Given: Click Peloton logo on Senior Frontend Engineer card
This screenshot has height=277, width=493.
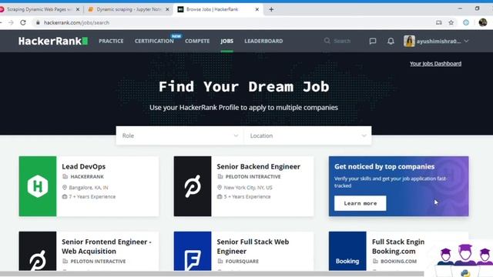Looking at the screenshot, I should pyautogui.click(x=38, y=252).
